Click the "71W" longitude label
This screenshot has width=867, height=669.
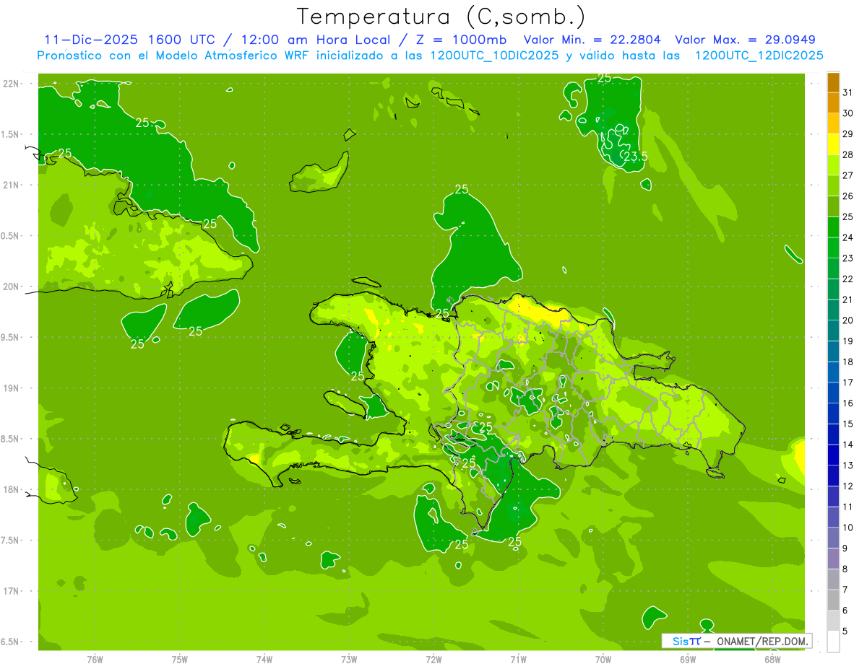(x=518, y=659)
